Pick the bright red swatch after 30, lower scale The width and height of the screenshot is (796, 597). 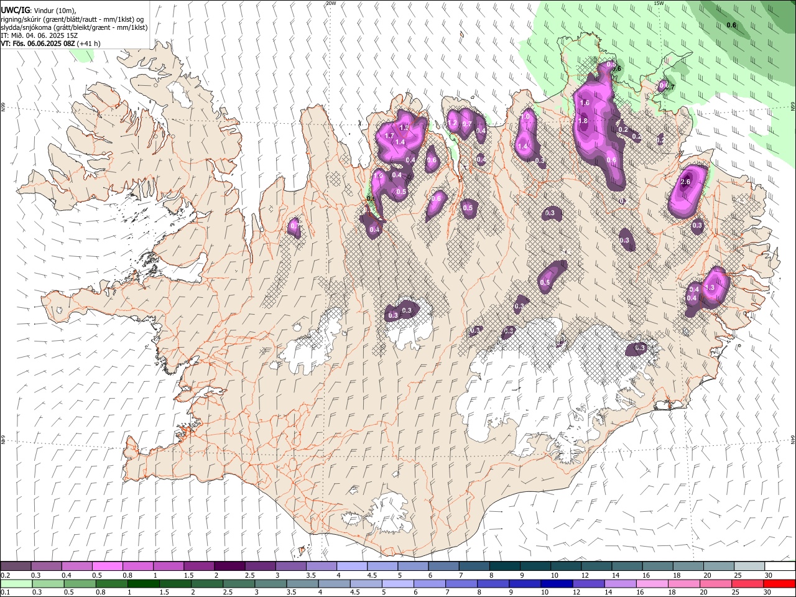[779, 584]
